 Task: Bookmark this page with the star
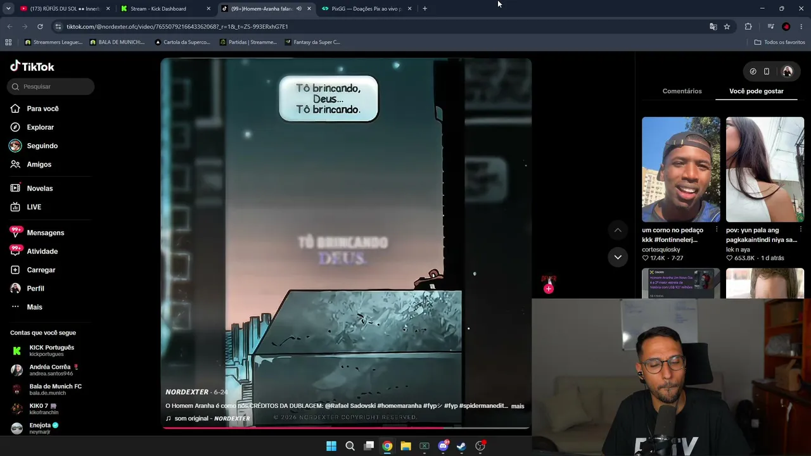coord(727,27)
